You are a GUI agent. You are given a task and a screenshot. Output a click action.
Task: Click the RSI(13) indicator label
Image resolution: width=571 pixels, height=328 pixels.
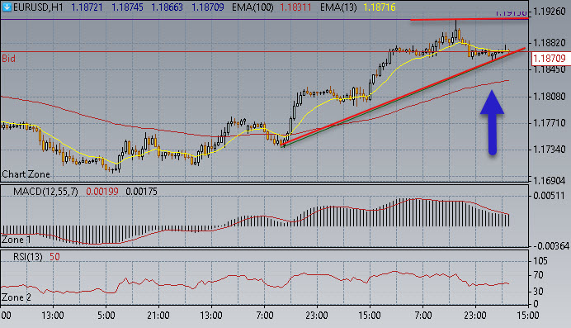(x=28, y=257)
